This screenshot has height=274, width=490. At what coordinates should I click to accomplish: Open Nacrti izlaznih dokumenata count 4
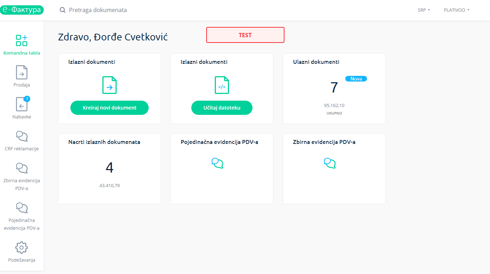pyautogui.click(x=110, y=168)
